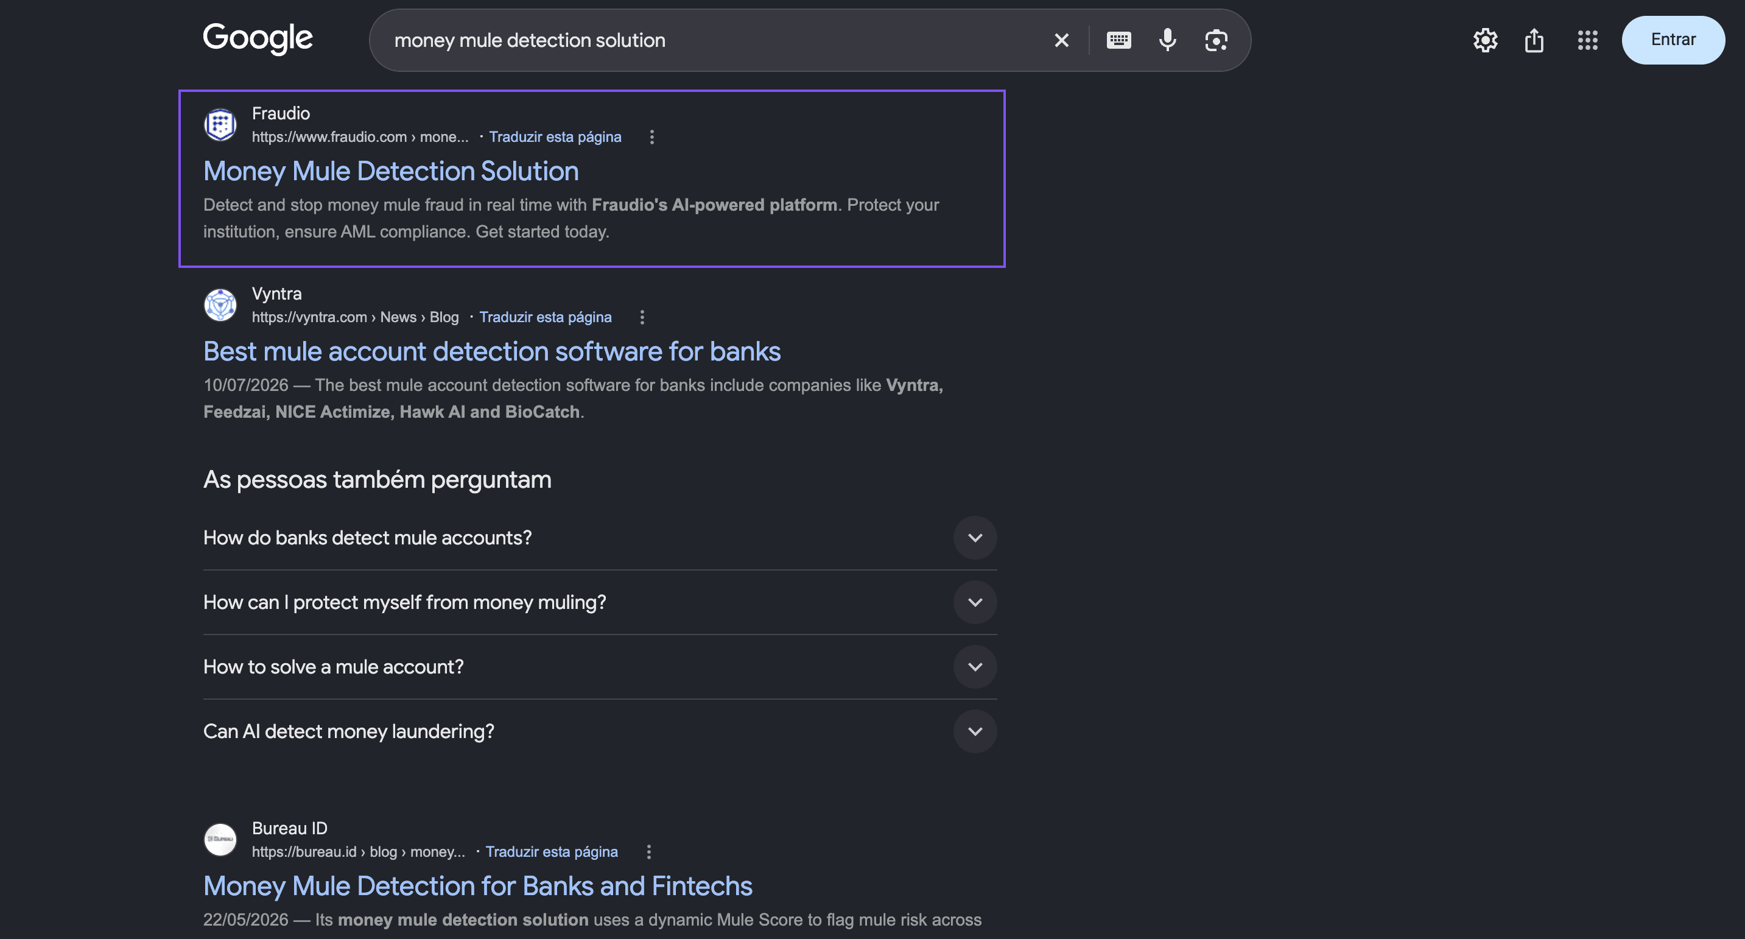Click the Google logo
Image resolution: width=1745 pixels, height=939 pixels.
click(x=258, y=38)
